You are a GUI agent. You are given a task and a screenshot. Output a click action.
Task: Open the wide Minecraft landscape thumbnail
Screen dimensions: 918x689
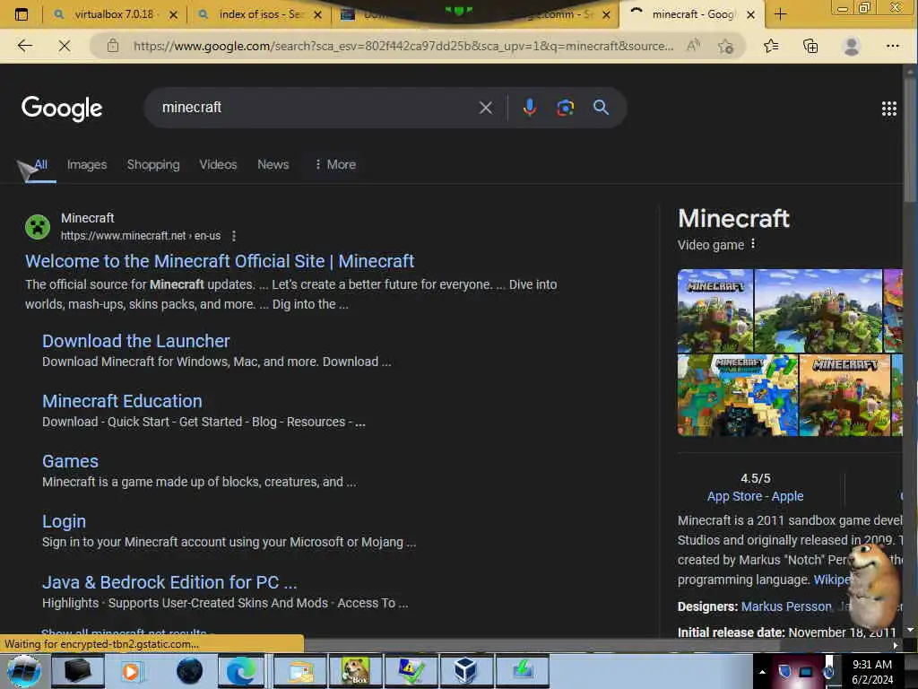[818, 310]
